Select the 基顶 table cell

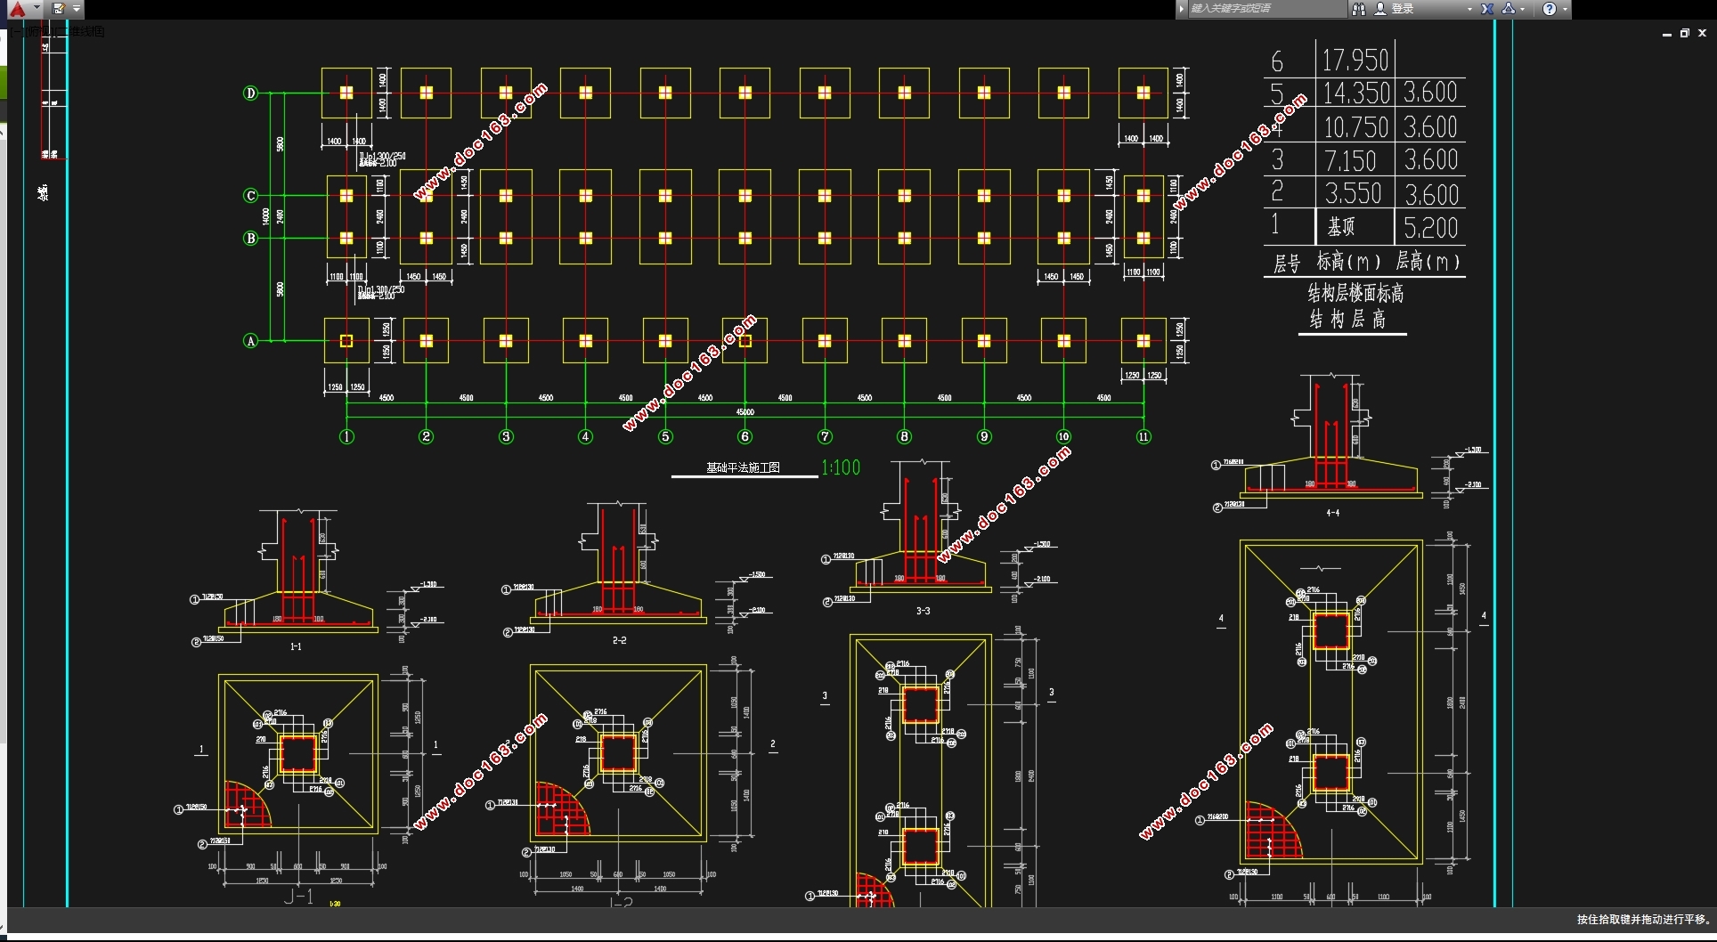1340,227
